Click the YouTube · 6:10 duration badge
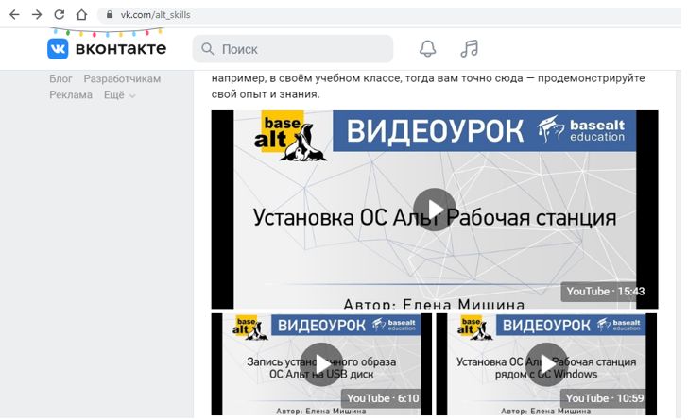688x420 pixels. click(382, 398)
